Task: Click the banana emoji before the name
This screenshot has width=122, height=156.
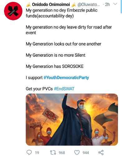Action: [28, 5]
